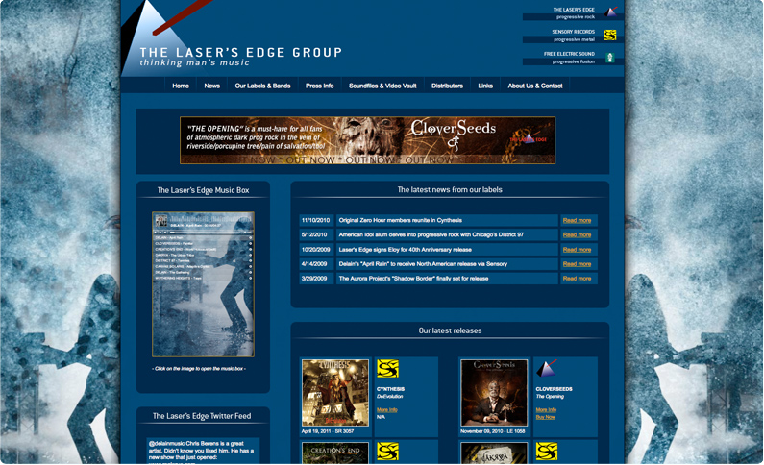Click headline about Delain's April Rain release
Screen dimensions: 764x465
[423, 264]
